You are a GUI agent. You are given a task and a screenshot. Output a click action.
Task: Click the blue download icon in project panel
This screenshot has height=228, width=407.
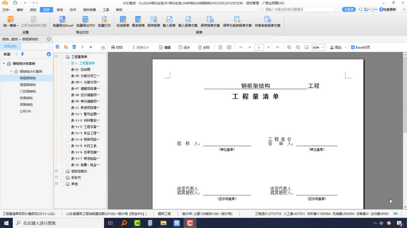click(49, 54)
